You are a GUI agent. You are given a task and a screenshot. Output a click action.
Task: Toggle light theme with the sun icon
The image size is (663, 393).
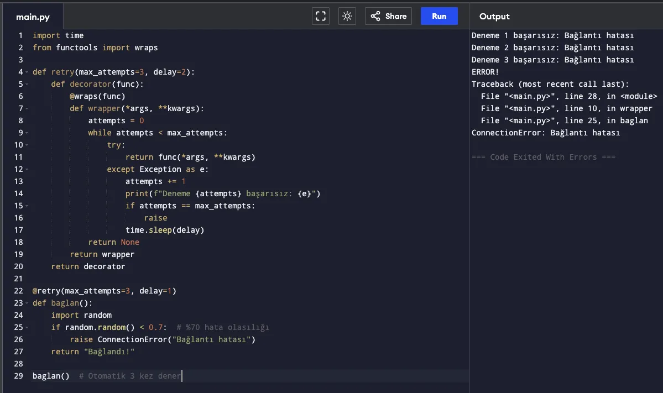click(x=347, y=16)
